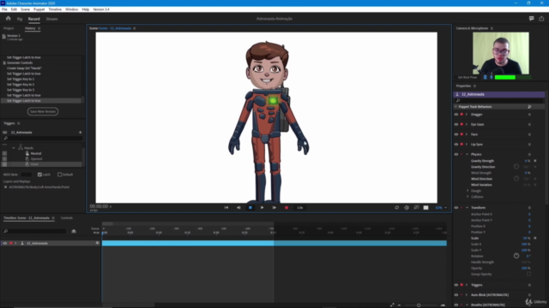Screen dimensions: 549x308
Task: Click the History entry Generate Controls
Action: click(20, 62)
